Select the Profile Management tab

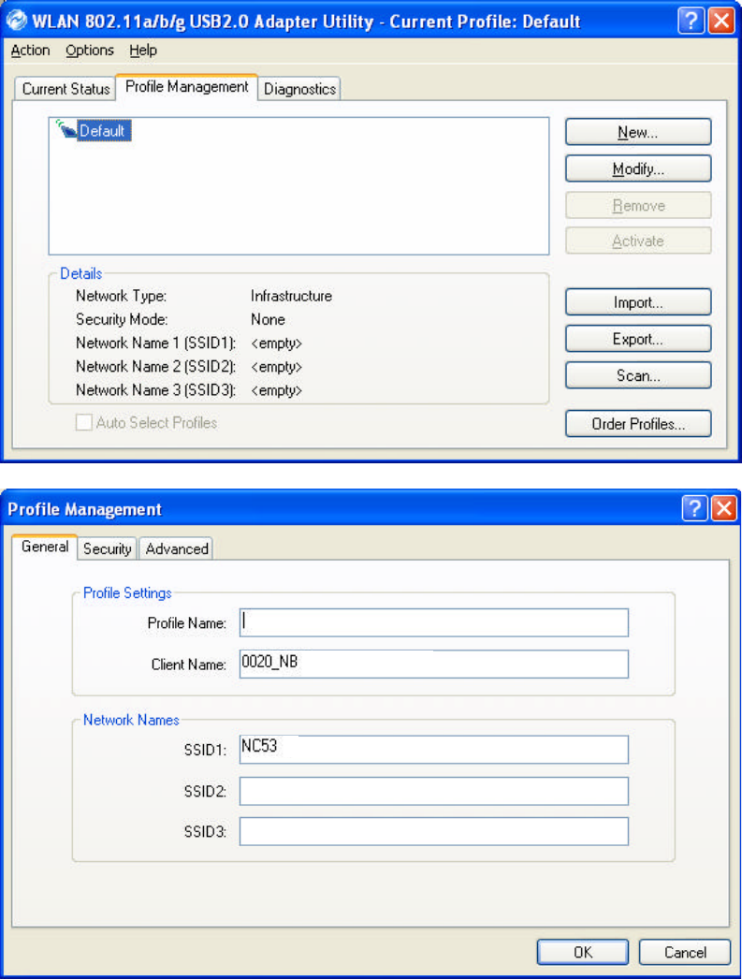(186, 87)
